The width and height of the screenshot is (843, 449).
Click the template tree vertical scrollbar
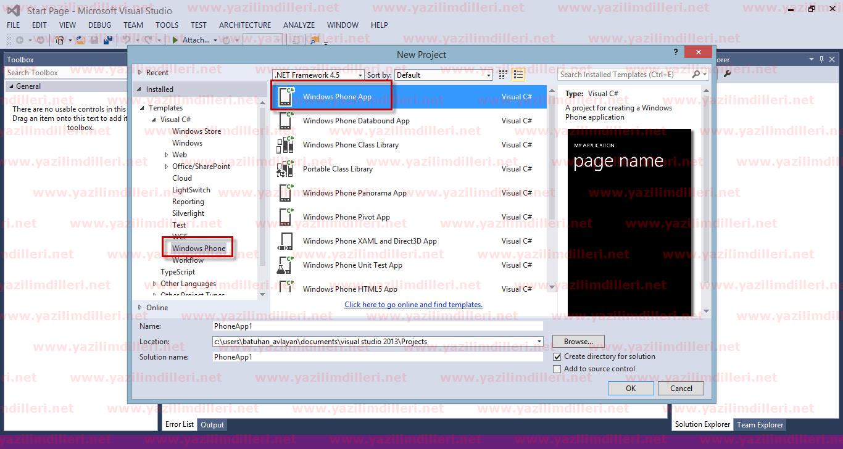tap(264, 199)
